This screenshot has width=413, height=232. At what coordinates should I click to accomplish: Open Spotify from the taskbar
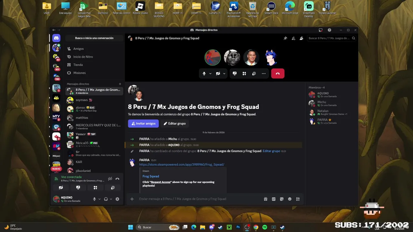click(265, 227)
